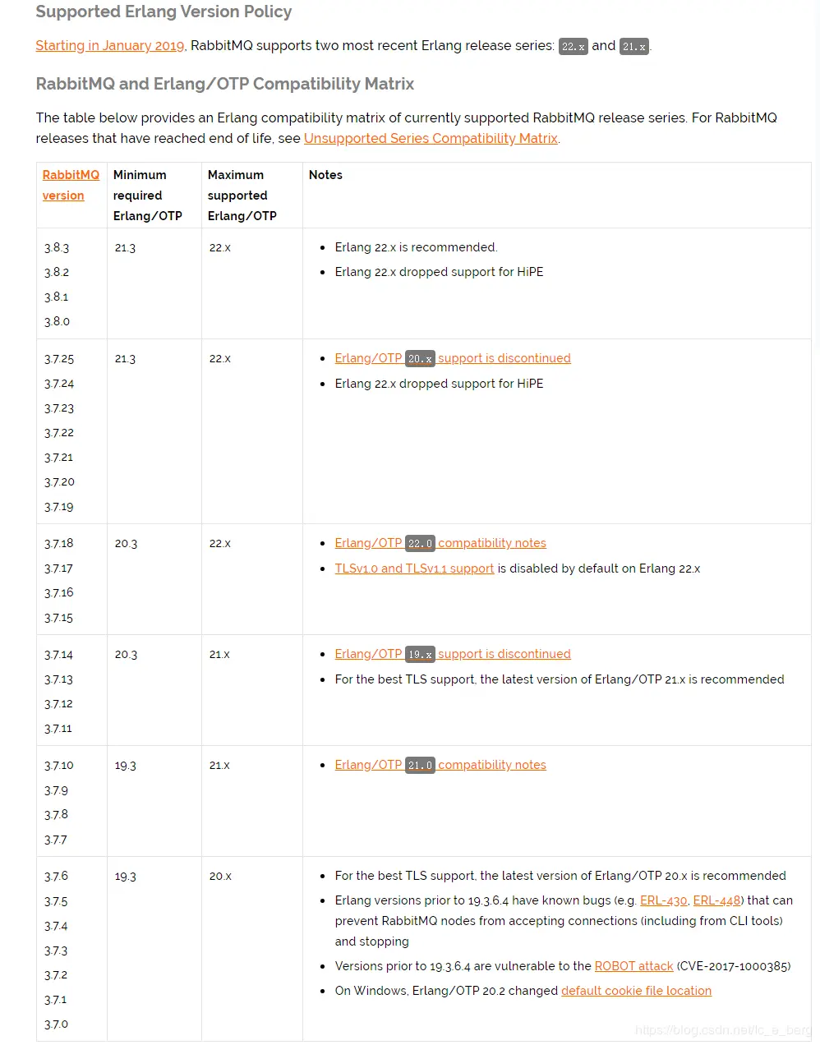Image resolution: width=820 pixels, height=1045 pixels.
Task: Open default cookie file location link
Action: click(x=636, y=991)
